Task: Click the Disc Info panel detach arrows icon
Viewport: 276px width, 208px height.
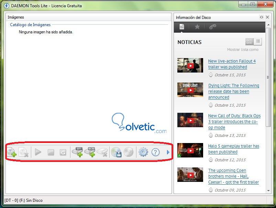Action: pos(262,17)
